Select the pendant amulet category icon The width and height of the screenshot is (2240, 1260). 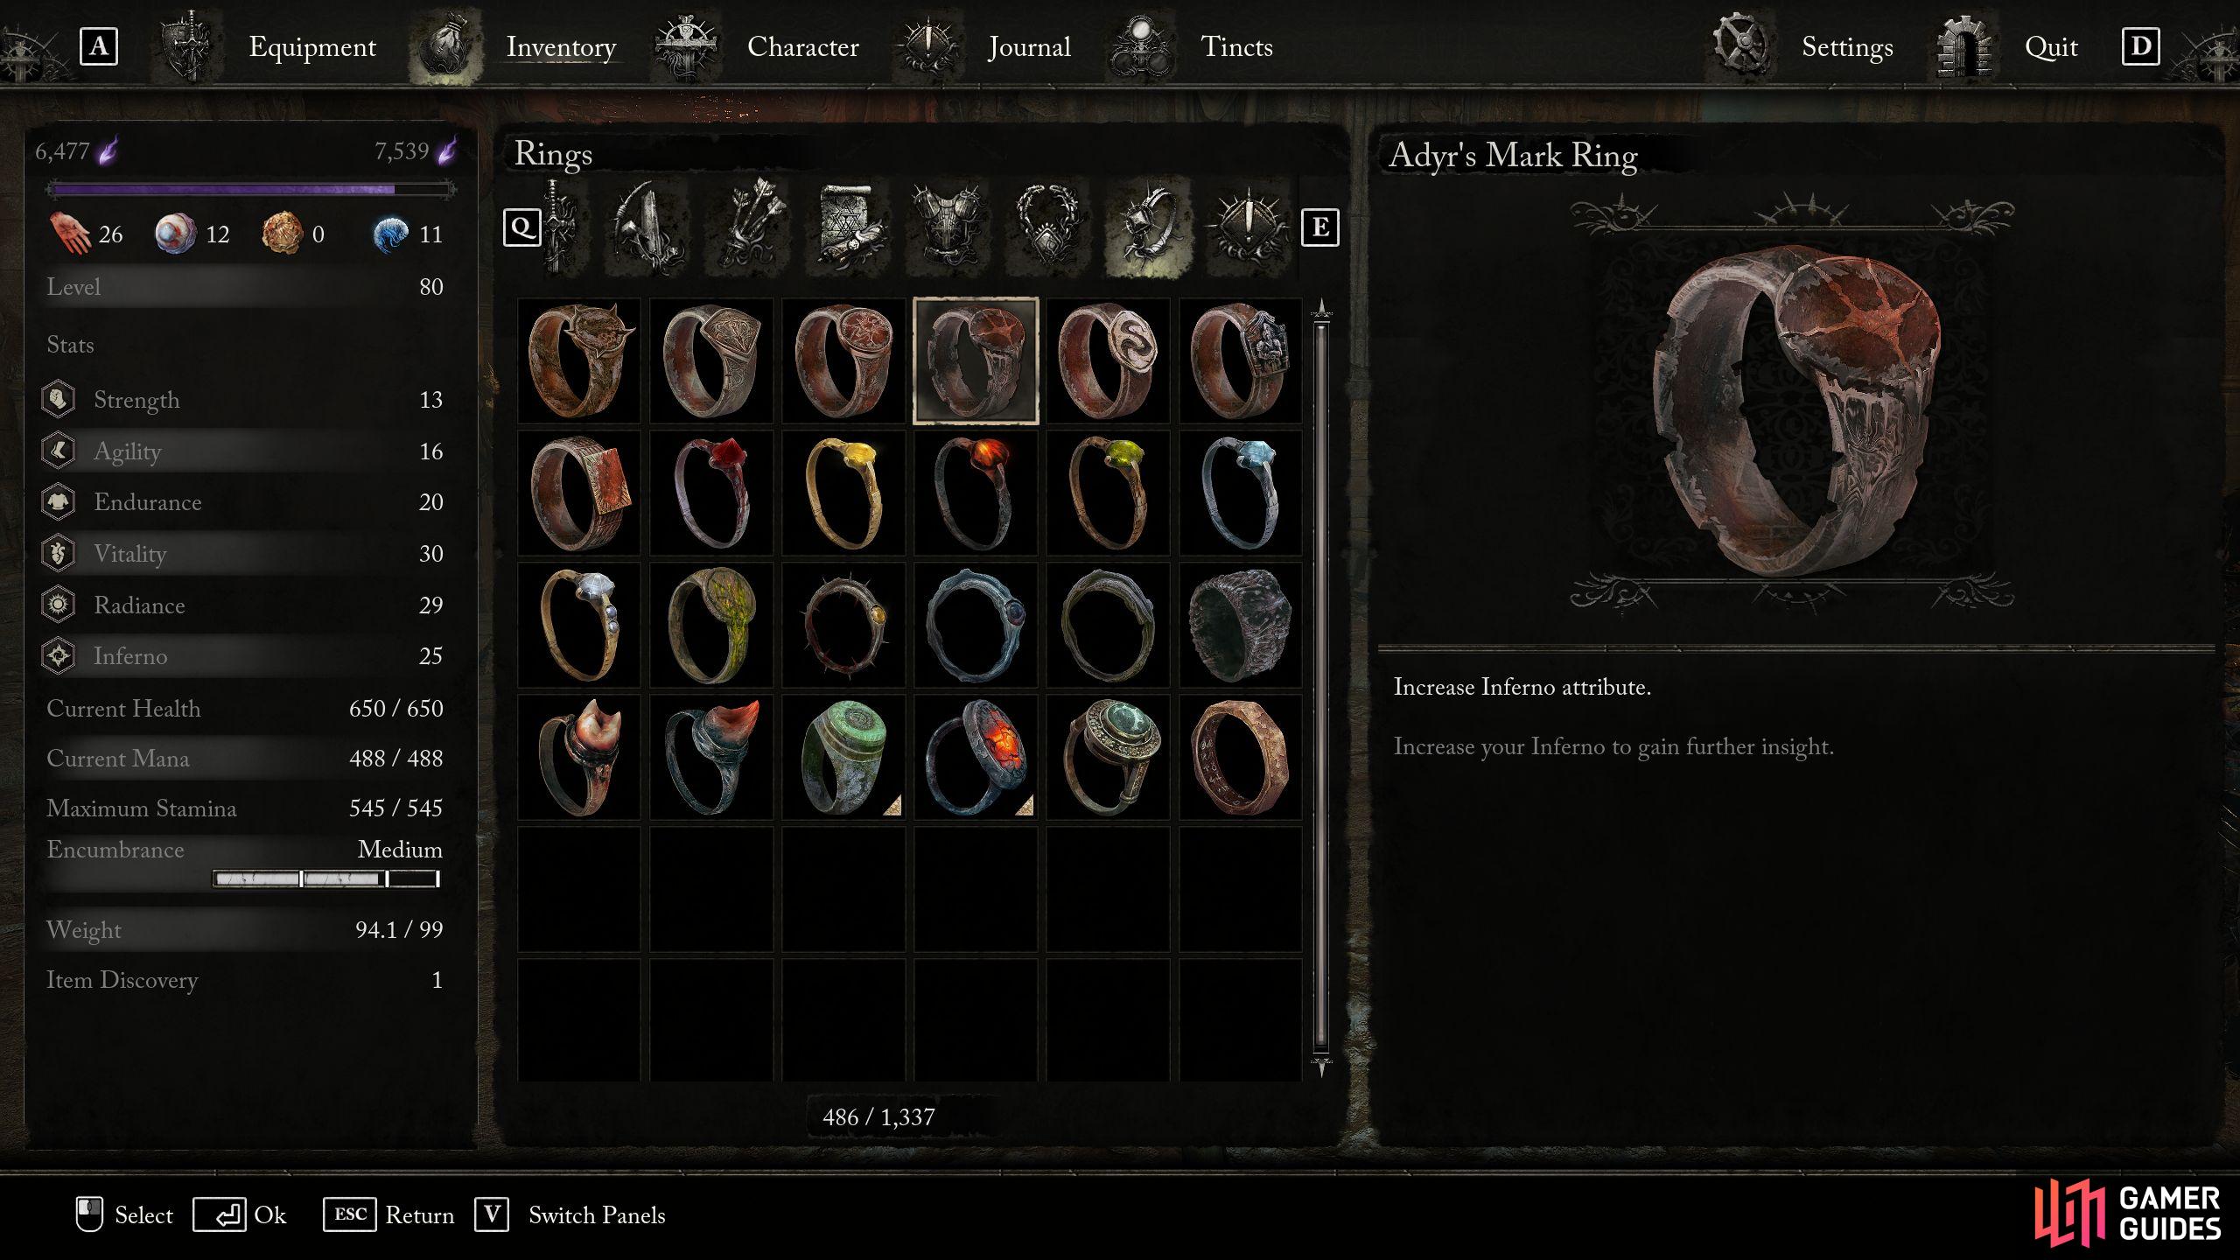pyautogui.click(x=1047, y=227)
